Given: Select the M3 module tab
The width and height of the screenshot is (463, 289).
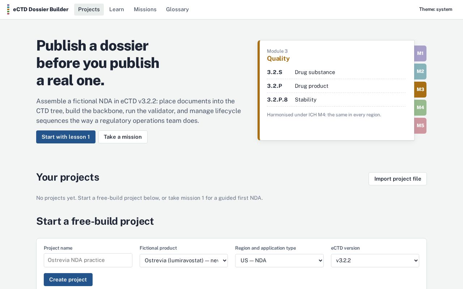Looking at the screenshot, I should (420, 90).
